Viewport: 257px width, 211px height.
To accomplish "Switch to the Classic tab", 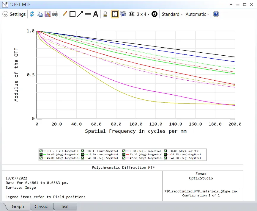I will click(x=41, y=207).
